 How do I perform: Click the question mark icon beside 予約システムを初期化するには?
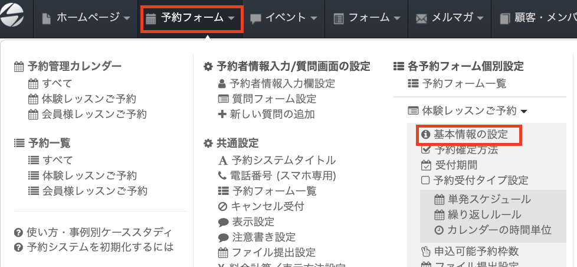18,247
